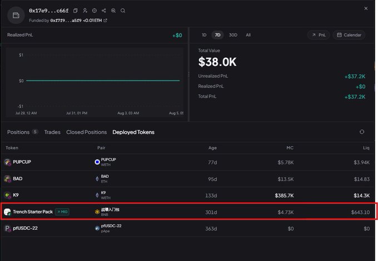378x261 pixels.
Task: Click the Token column header
Action: click(x=12, y=148)
